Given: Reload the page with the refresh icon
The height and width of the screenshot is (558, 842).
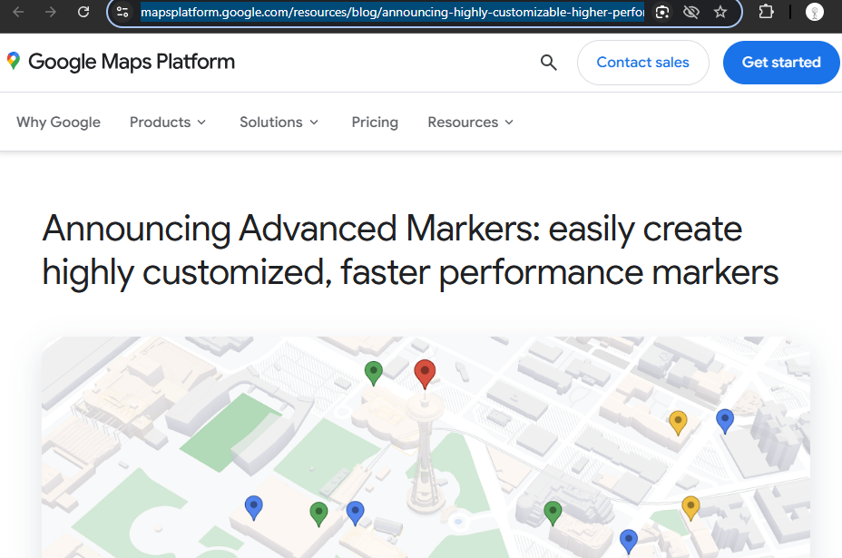Looking at the screenshot, I should [x=83, y=12].
